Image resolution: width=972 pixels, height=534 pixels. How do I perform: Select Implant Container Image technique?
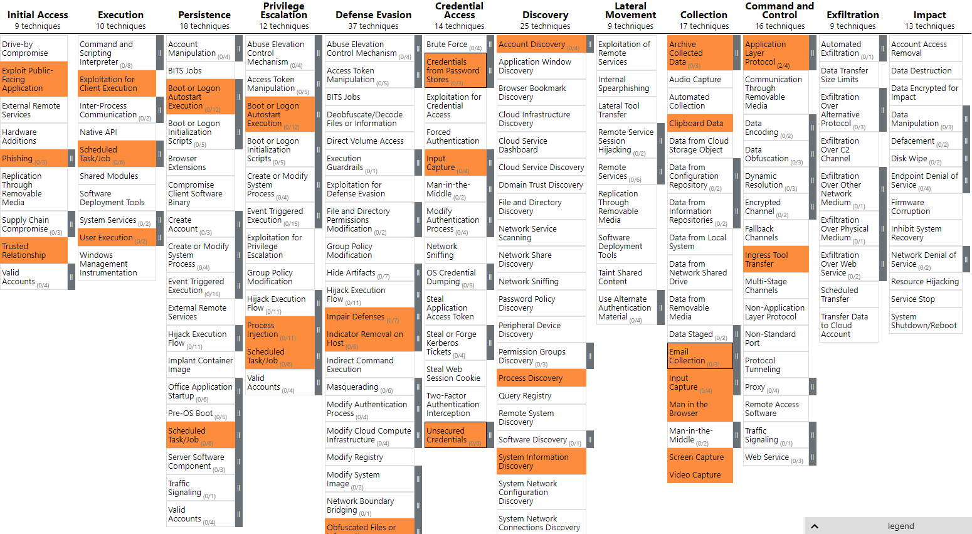pos(201,365)
